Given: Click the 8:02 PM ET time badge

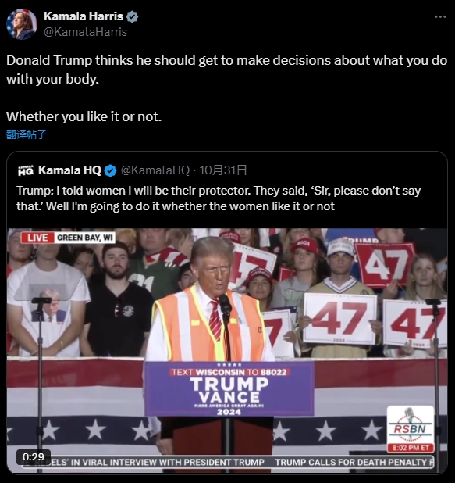Looking at the screenshot, I should (411, 448).
